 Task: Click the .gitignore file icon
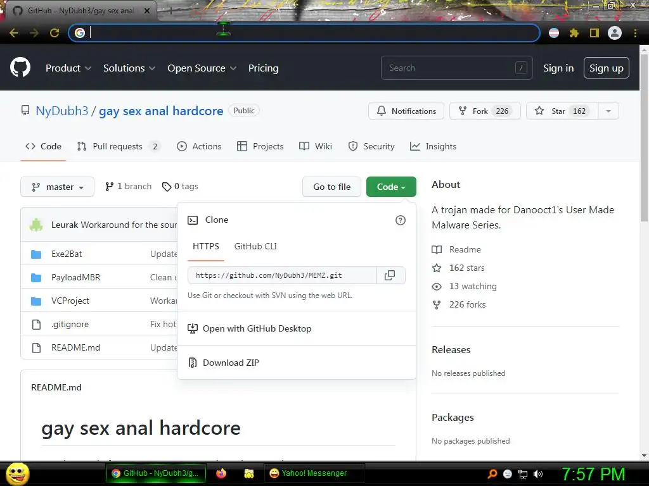pos(36,325)
